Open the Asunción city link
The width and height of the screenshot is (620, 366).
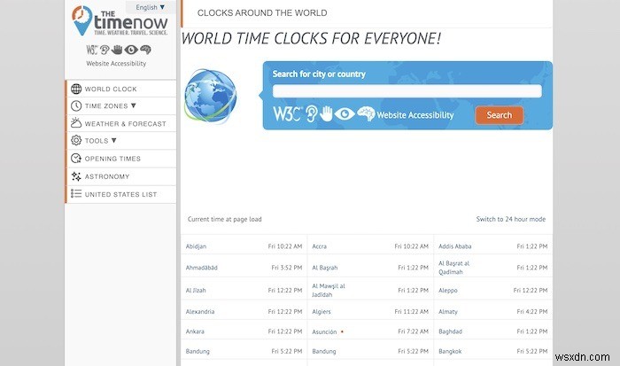coord(324,331)
